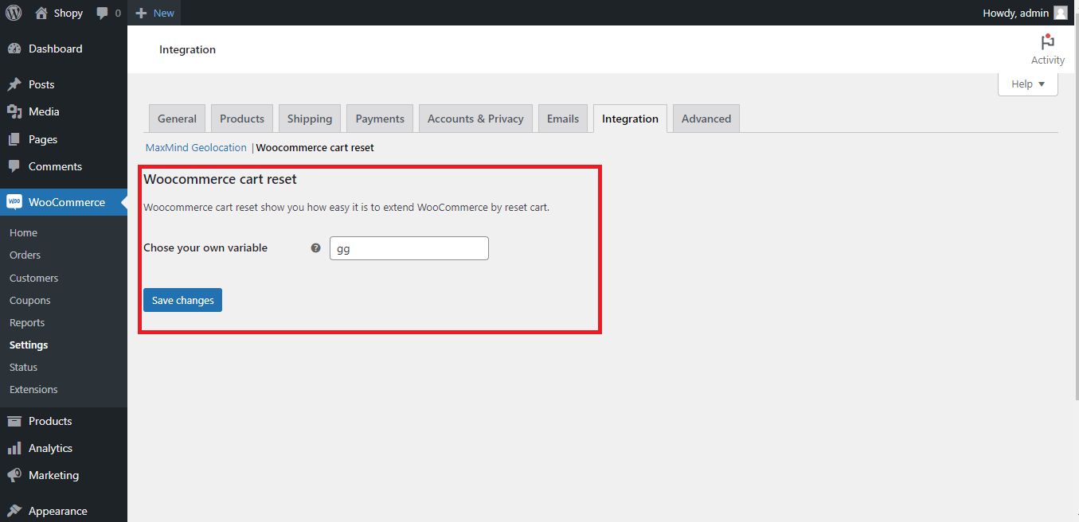
Task: Click the Analytics bar chart icon
Action: tap(14, 448)
